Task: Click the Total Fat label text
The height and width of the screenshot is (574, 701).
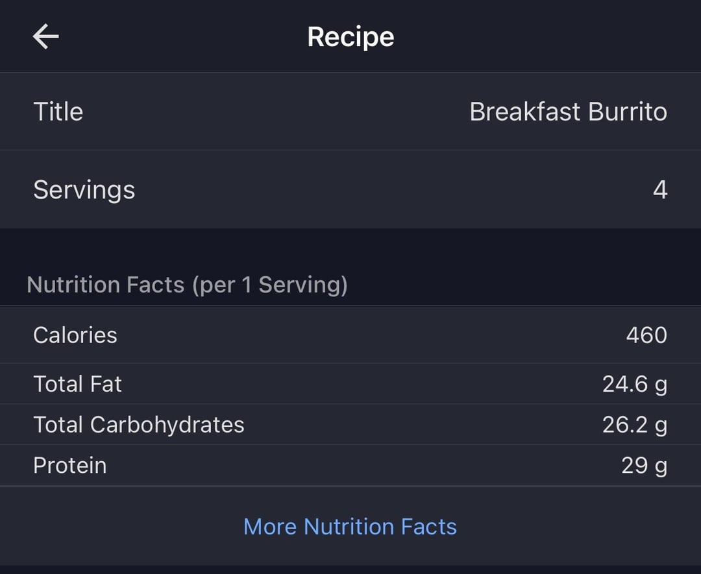Action: pyautogui.click(x=77, y=384)
